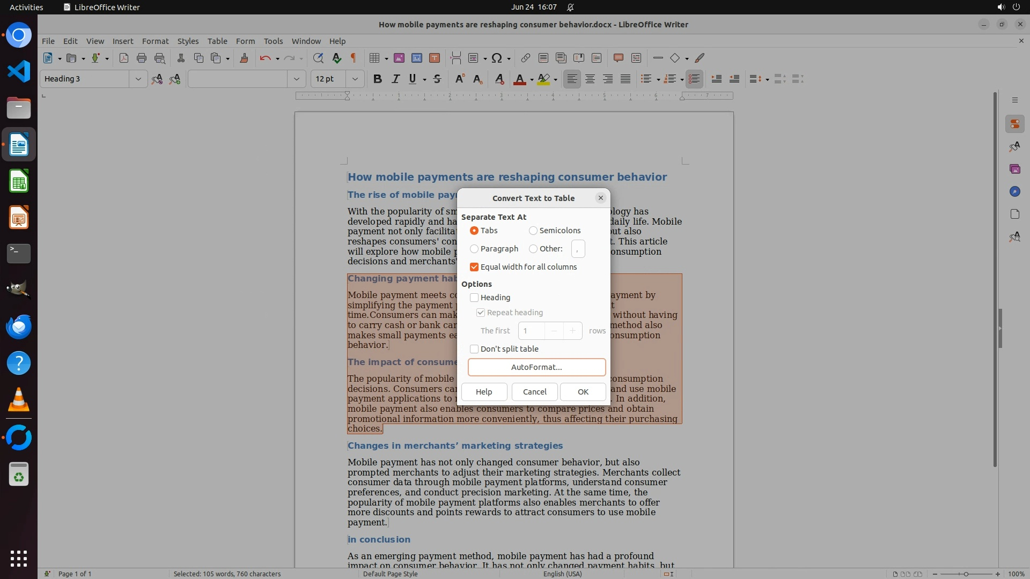The image size is (1030, 579).
Task: Toggle formatting marks pilcrow icon
Action: (x=354, y=58)
